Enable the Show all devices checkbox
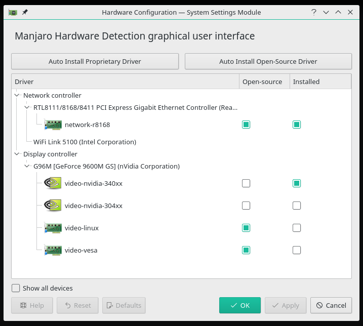Viewport: 363px width, 326px height. tap(16, 288)
